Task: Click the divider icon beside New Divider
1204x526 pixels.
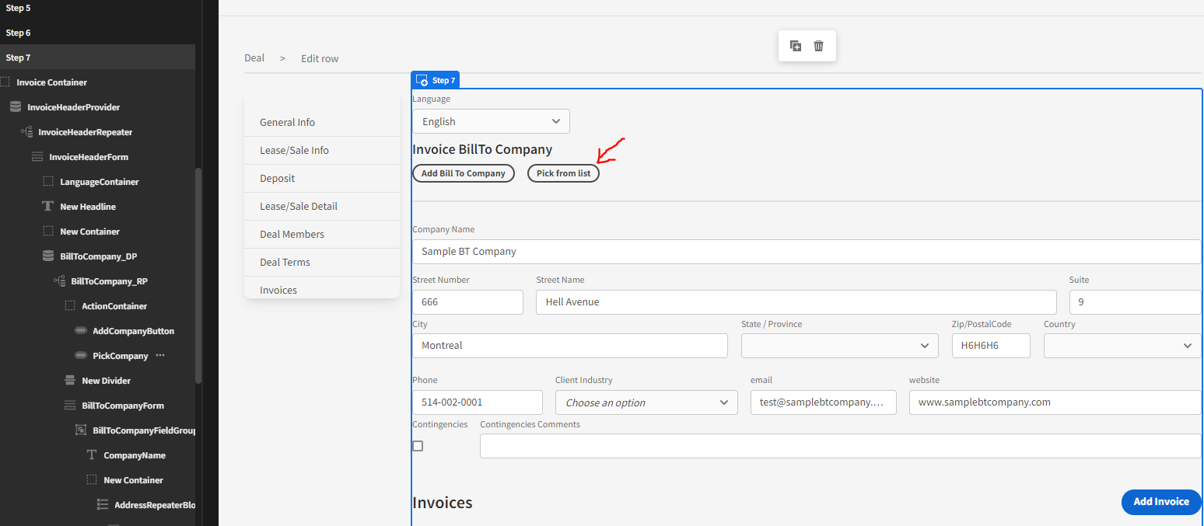Action: (x=68, y=380)
